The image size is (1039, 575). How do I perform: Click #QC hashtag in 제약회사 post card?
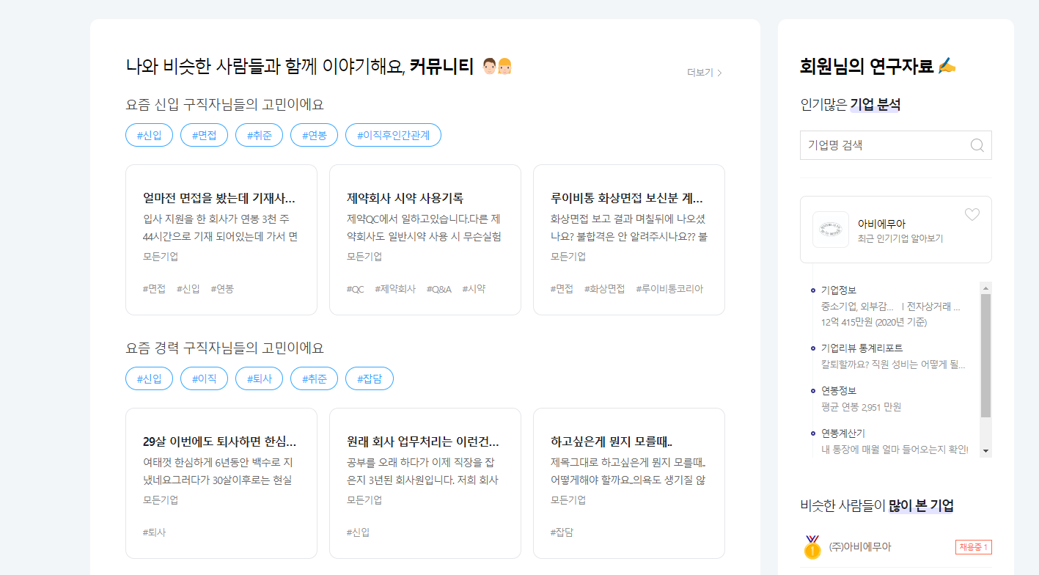click(x=355, y=289)
